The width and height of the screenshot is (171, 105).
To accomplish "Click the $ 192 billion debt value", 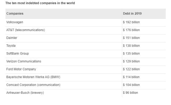I will 131,22.
